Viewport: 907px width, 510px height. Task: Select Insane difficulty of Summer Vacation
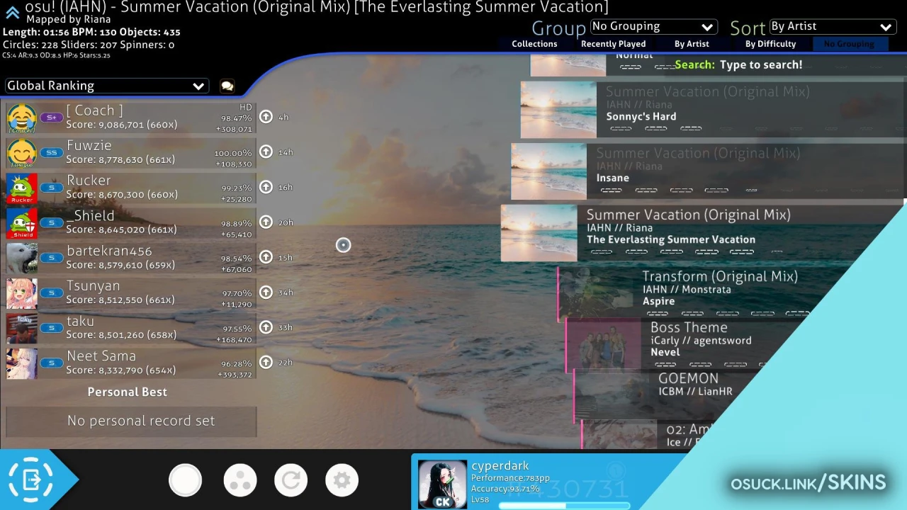coord(709,171)
